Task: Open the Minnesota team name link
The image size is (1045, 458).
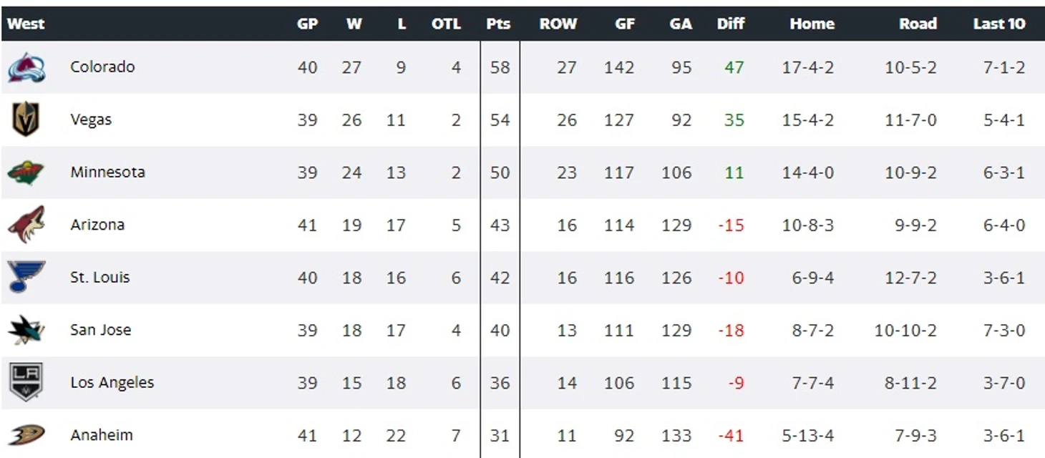Action: pos(107,172)
